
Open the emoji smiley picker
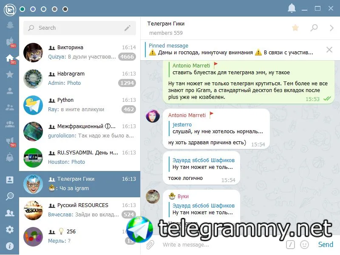pos(304,245)
